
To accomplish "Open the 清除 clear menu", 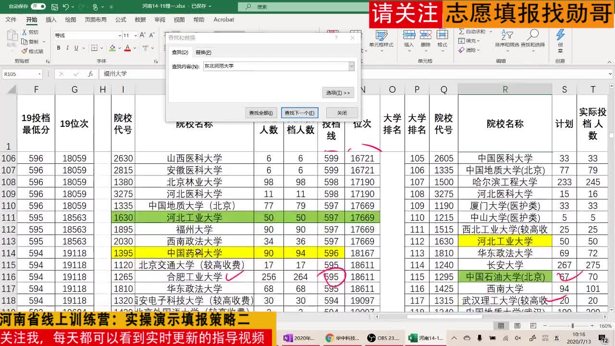I will pyautogui.click(x=469, y=50).
